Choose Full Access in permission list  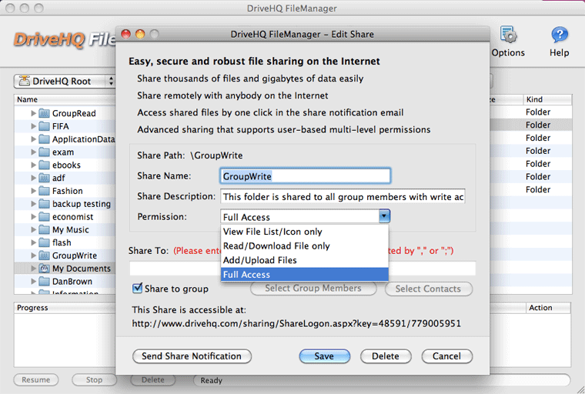(305, 275)
